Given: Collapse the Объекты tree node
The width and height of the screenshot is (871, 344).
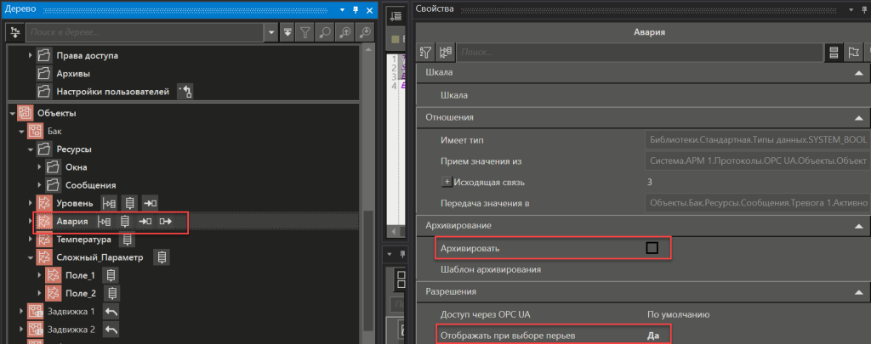Looking at the screenshot, I should pyautogui.click(x=13, y=113).
